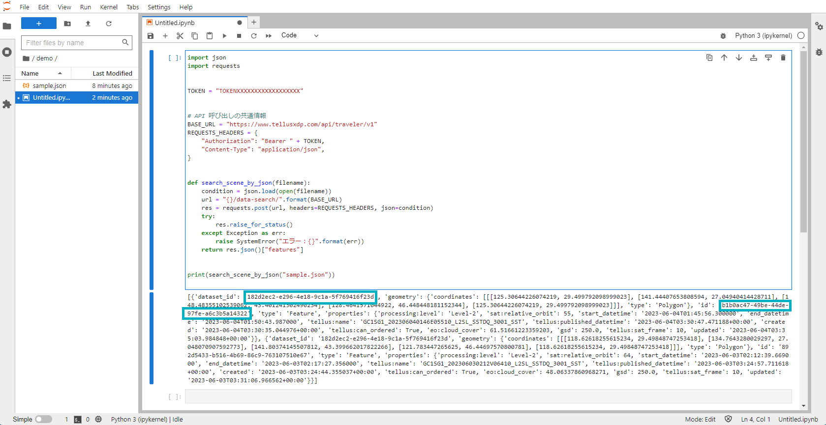This screenshot has height=425, width=826.
Task: Toggle Simple interface mode switch
Action: [x=43, y=419]
